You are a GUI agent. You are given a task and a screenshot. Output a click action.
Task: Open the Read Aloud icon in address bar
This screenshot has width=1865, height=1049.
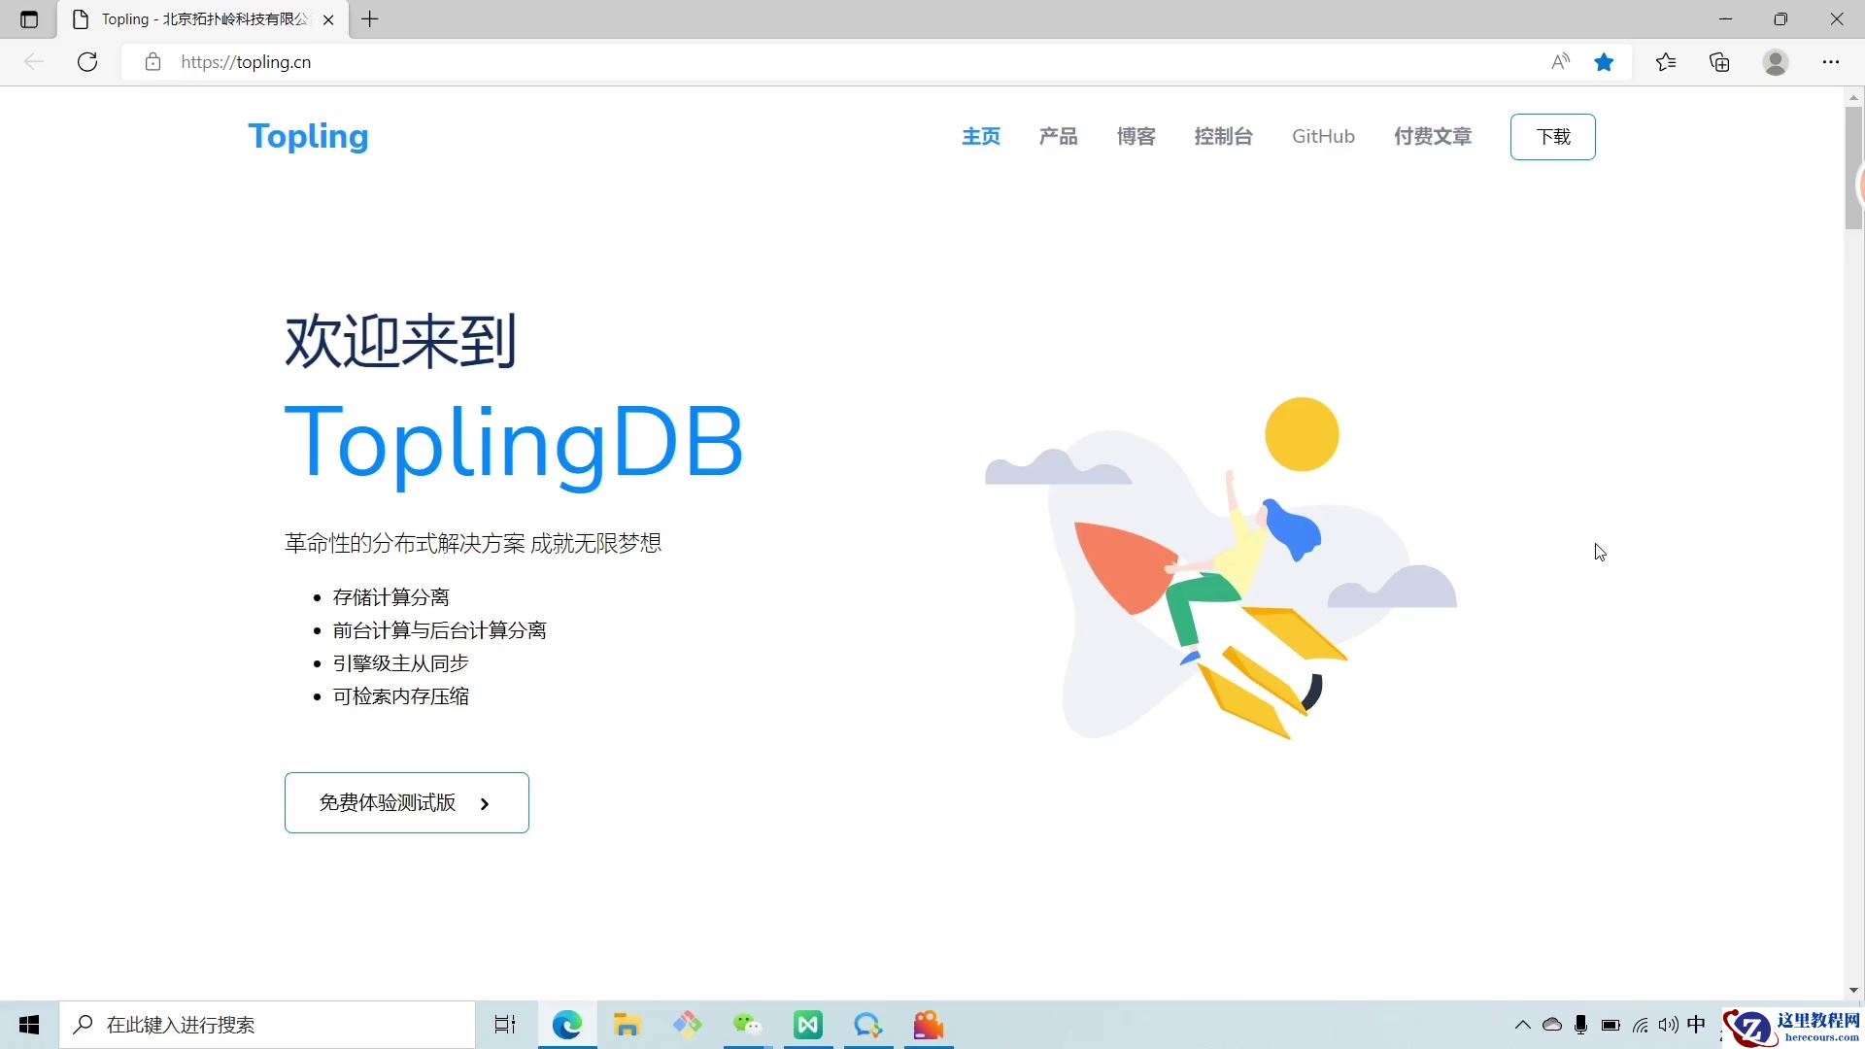[1560, 62]
